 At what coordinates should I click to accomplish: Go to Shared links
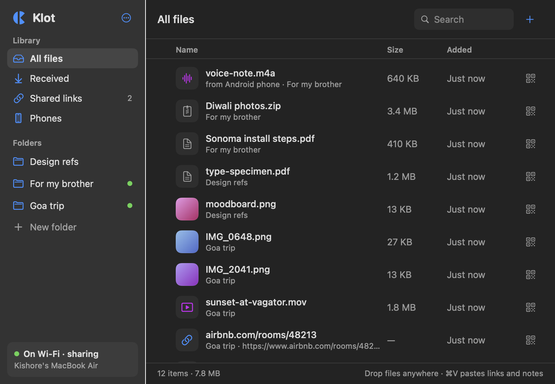[x=73, y=98]
